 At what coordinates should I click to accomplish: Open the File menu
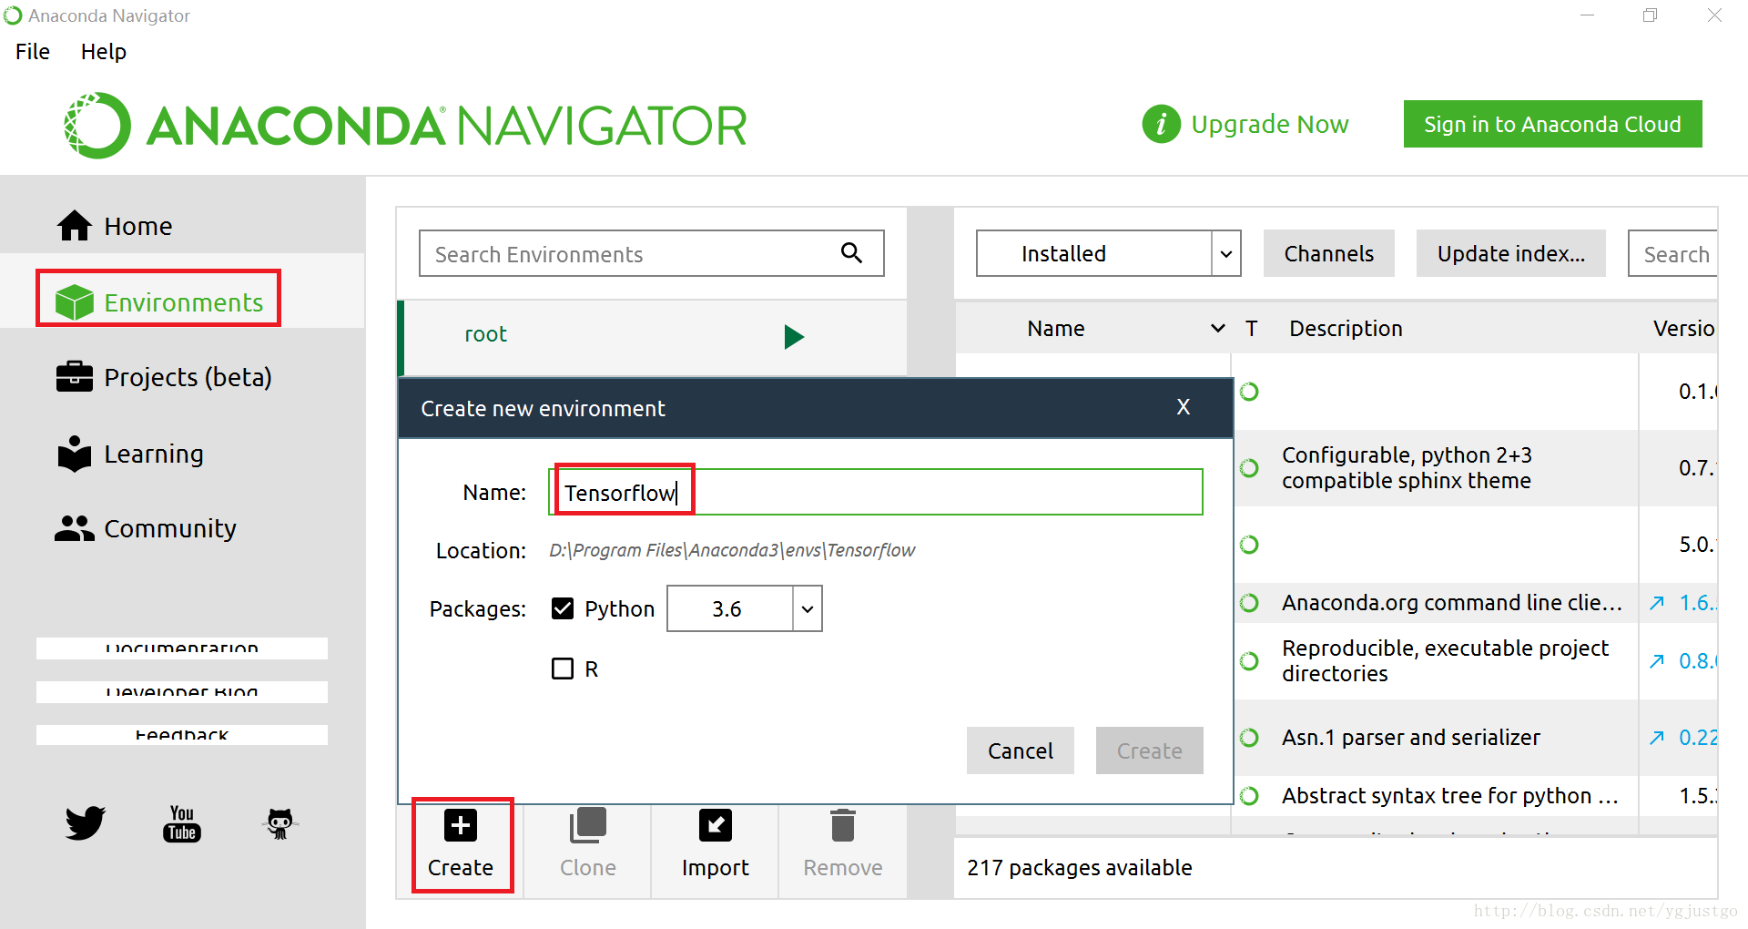tap(33, 52)
